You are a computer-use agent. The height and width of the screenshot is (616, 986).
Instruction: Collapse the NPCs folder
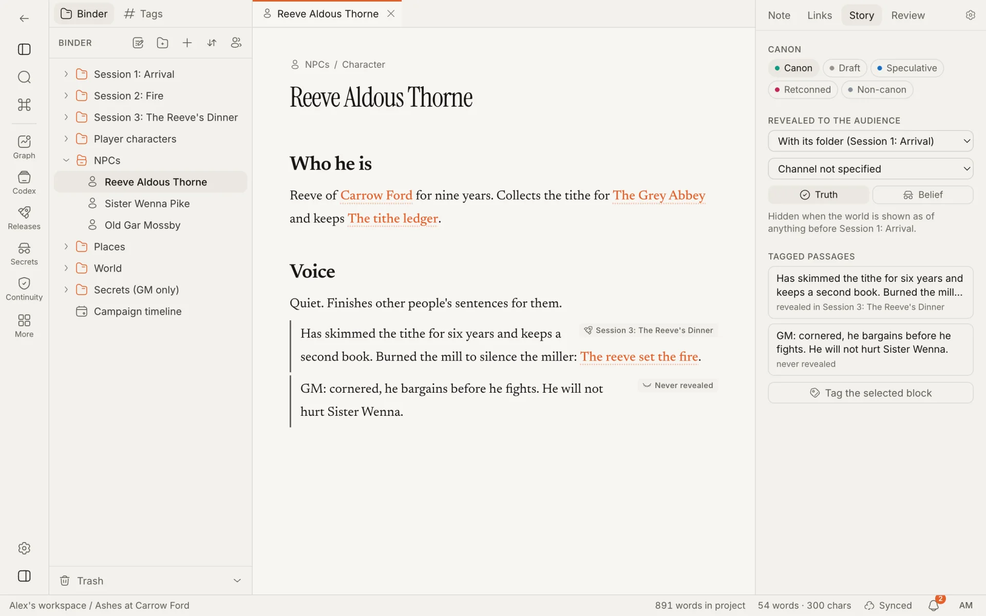pos(66,160)
